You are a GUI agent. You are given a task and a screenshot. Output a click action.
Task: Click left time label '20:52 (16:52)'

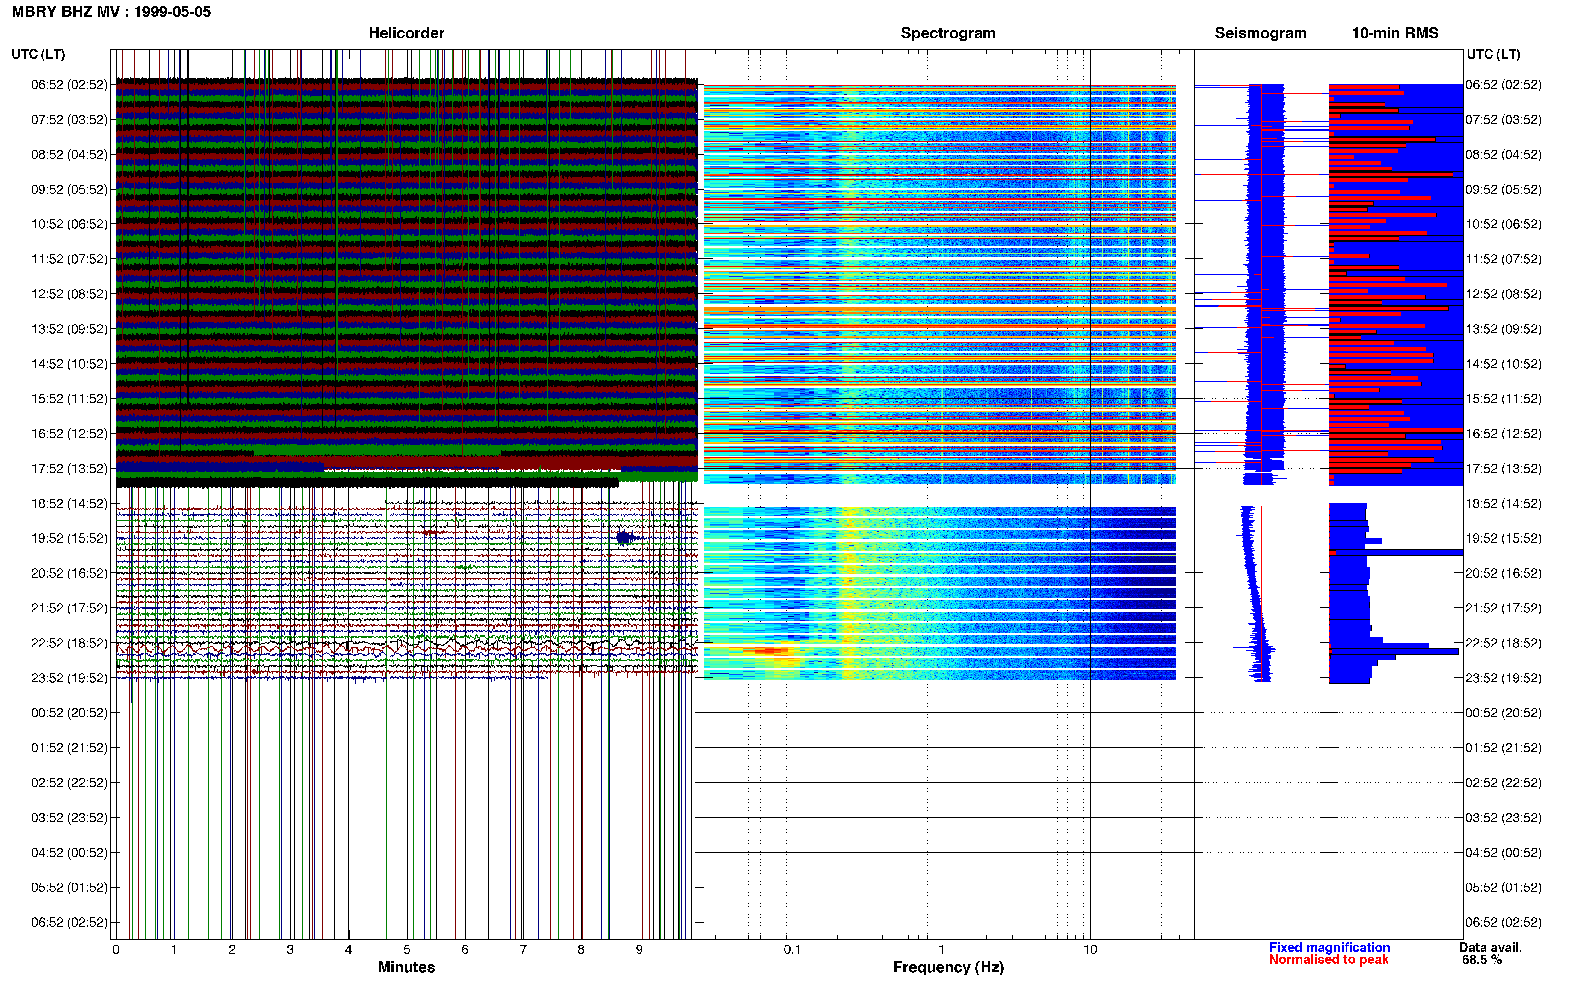coord(69,573)
